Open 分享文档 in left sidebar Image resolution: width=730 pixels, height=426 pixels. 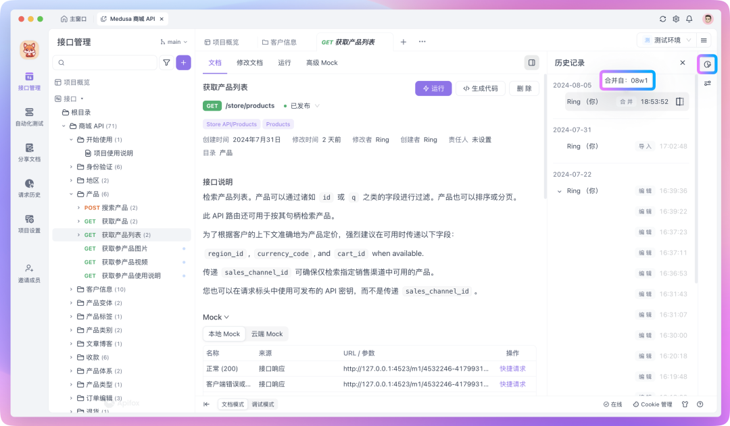[x=29, y=153]
